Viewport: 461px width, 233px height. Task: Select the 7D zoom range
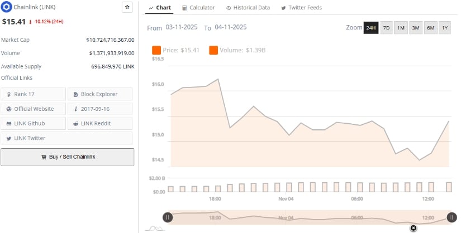[x=386, y=28]
